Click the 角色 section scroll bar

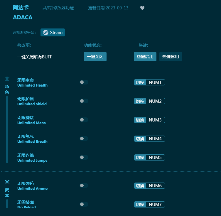coord(7,129)
